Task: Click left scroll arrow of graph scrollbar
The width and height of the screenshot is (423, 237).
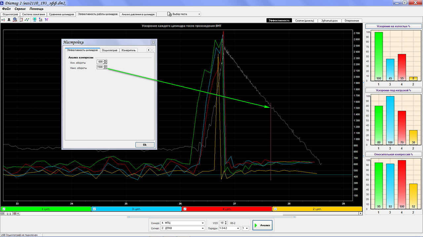Action: click(x=18, y=213)
